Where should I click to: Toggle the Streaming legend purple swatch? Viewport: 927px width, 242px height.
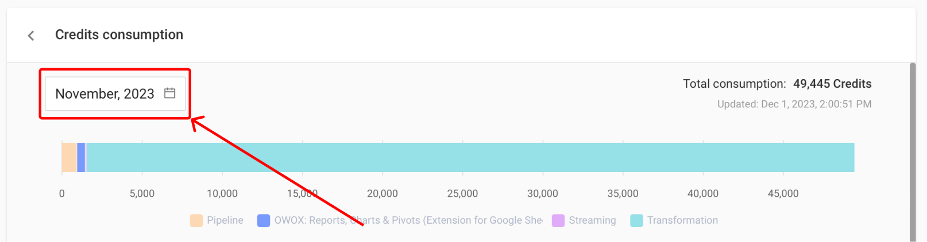558,220
